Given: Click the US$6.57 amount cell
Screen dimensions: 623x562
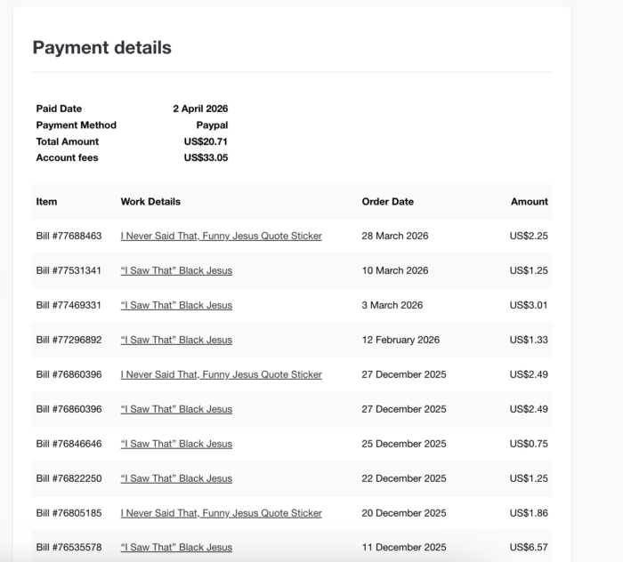Looking at the screenshot, I should [x=529, y=547].
